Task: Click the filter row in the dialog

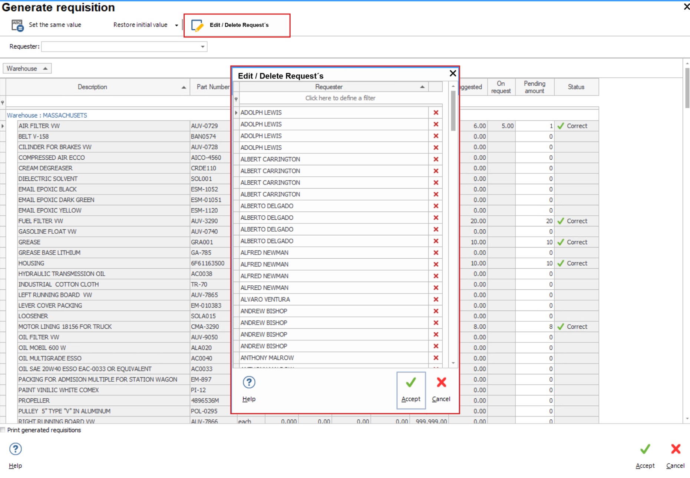Action: 340,98
